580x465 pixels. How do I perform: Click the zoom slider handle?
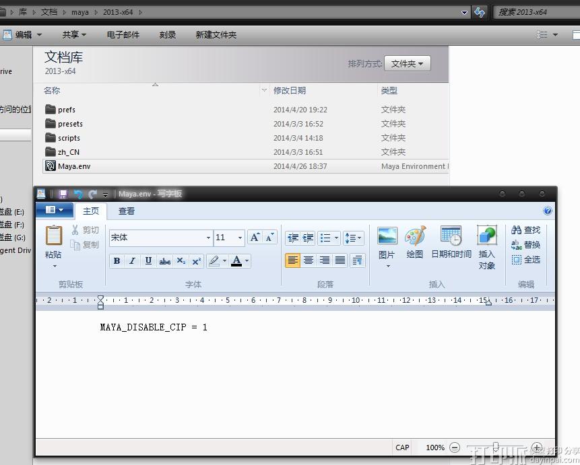pyautogui.click(x=496, y=448)
